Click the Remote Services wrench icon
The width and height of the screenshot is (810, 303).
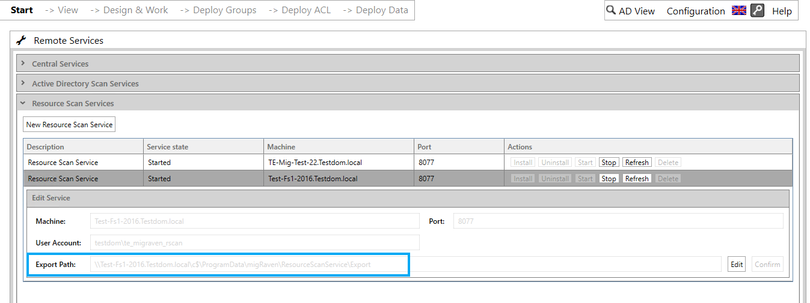coord(21,40)
